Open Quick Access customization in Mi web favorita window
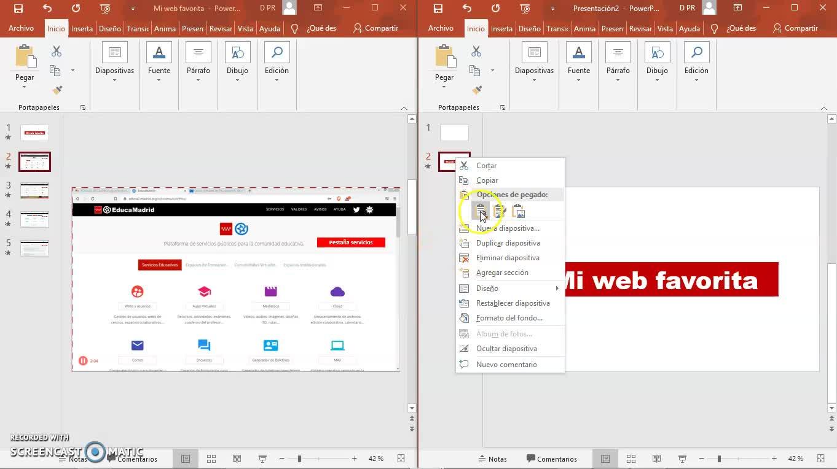Viewport: 837px width, 469px height. (133, 9)
